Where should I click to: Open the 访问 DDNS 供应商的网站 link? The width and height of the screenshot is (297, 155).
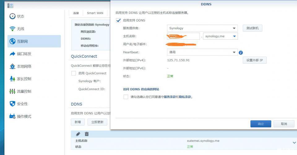(141, 89)
